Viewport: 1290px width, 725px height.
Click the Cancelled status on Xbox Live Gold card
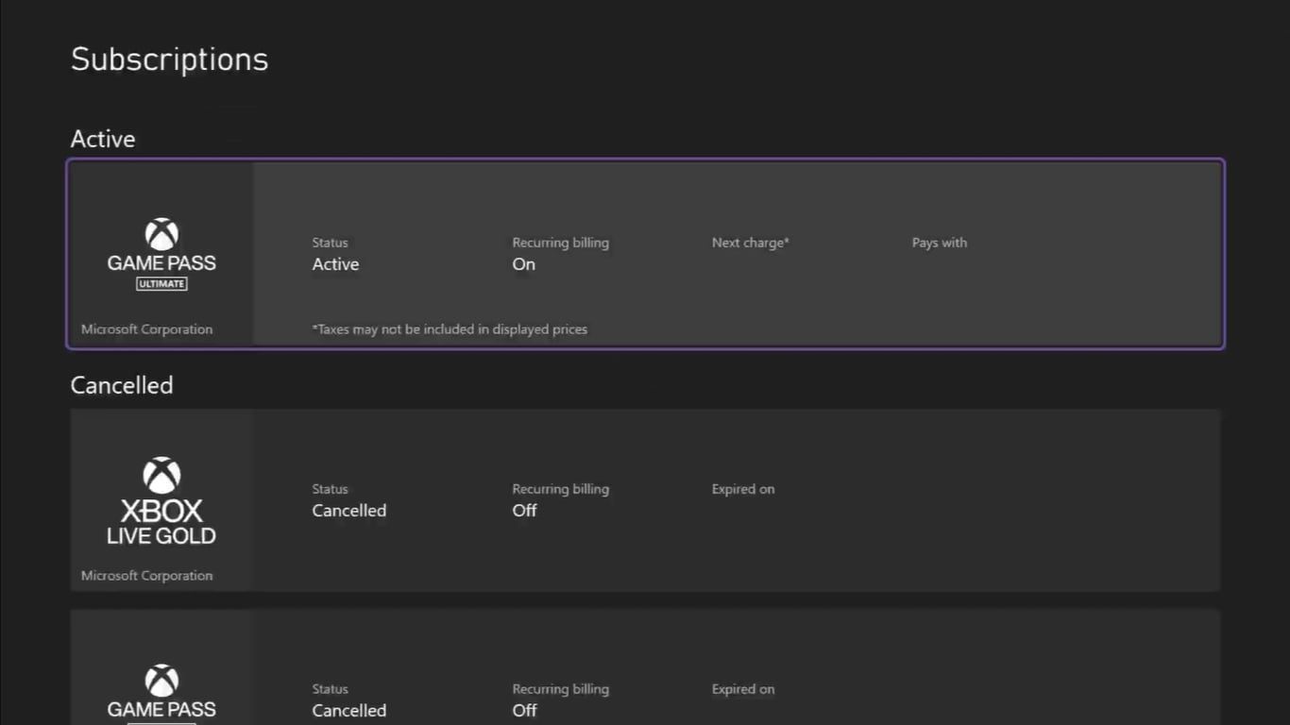click(349, 511)
